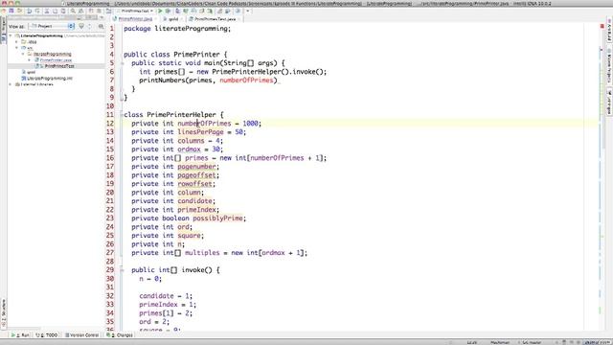Click the autoscroll icon beside View as dropdown
The image size is (613, 345).
tap(81, 26)
